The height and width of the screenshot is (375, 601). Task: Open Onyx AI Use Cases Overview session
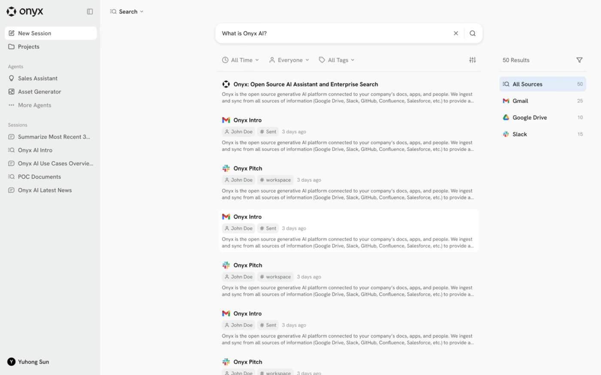pos(51,163)
